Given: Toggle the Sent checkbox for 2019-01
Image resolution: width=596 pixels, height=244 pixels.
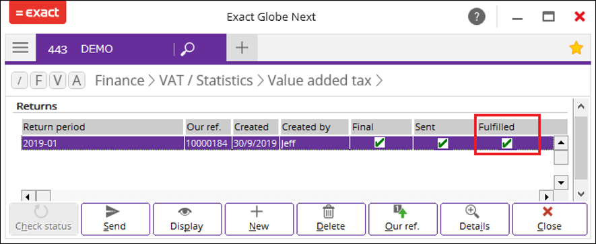Looking at the screenshot, I should coord(442,143).
